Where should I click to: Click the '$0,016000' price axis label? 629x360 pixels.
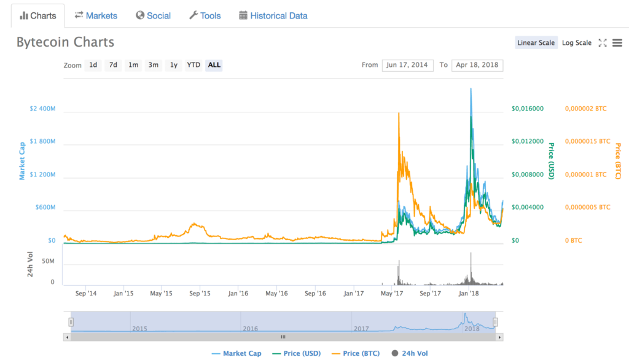528,109
